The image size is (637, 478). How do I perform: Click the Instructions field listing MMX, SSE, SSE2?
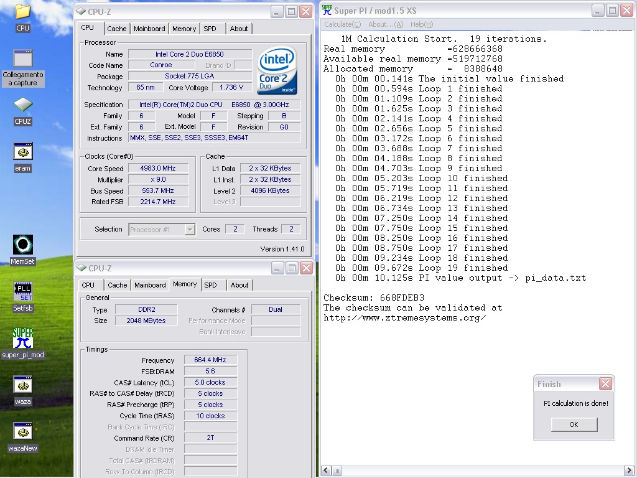click(x=215, y=138)
